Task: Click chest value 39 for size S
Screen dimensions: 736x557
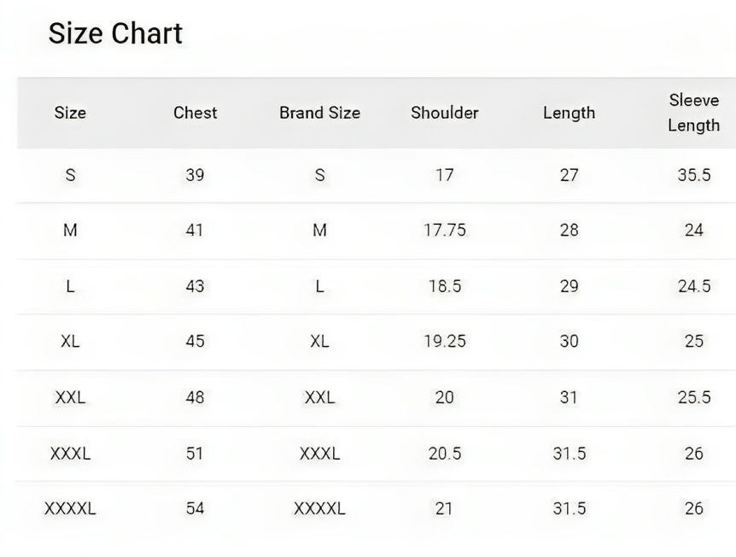Action: tap(195, 175)
